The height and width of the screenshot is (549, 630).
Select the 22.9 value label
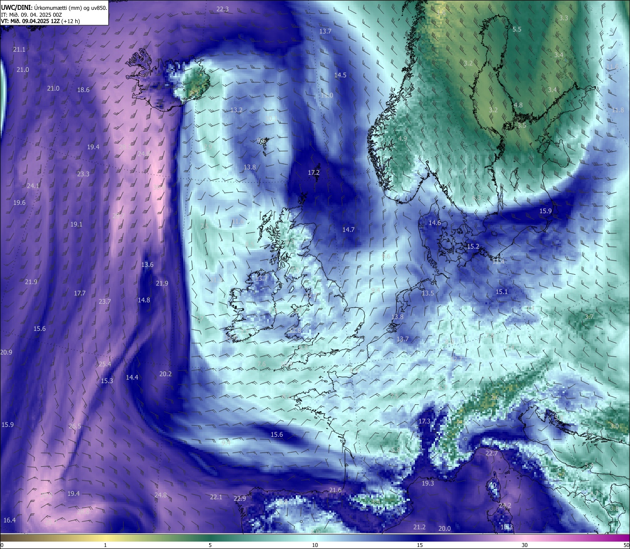tap(240, 499)
